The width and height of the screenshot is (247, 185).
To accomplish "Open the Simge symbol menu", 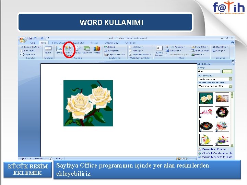I will coord(219,51).
